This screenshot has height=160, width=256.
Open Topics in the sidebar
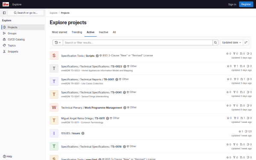pyautogui.click(x=23, y=45)
